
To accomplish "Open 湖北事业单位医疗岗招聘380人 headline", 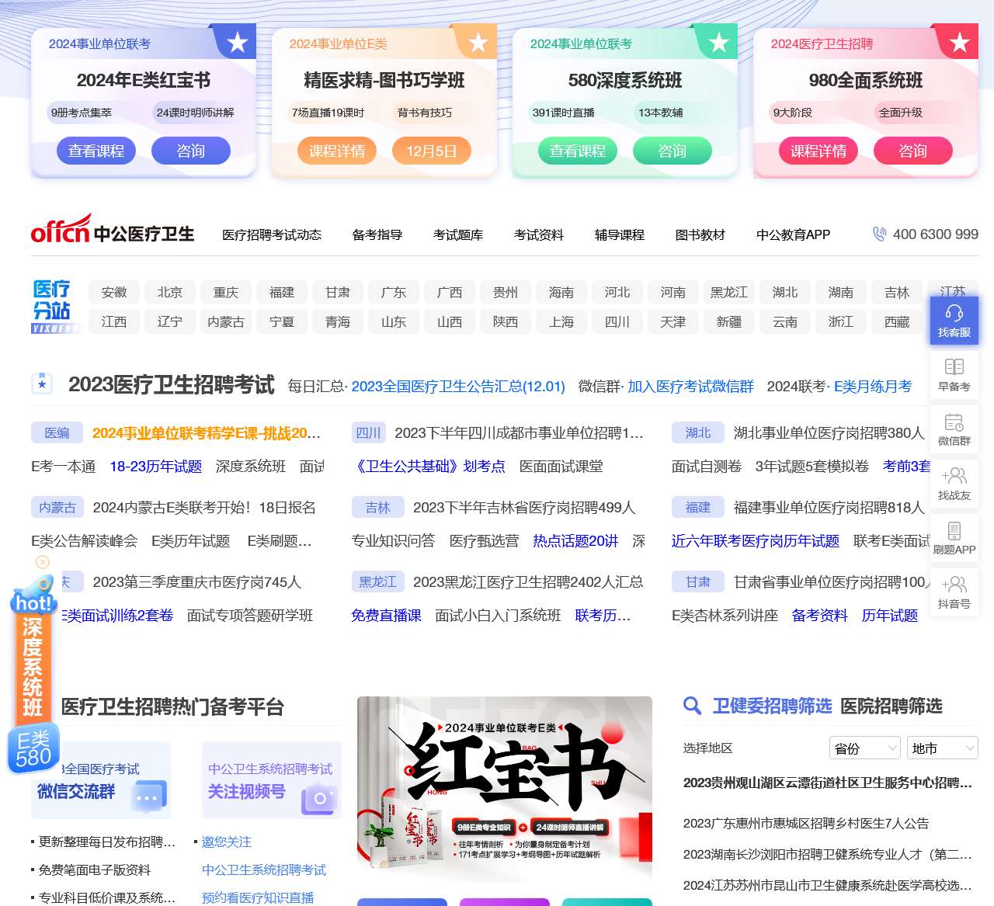I will [829, 432].
